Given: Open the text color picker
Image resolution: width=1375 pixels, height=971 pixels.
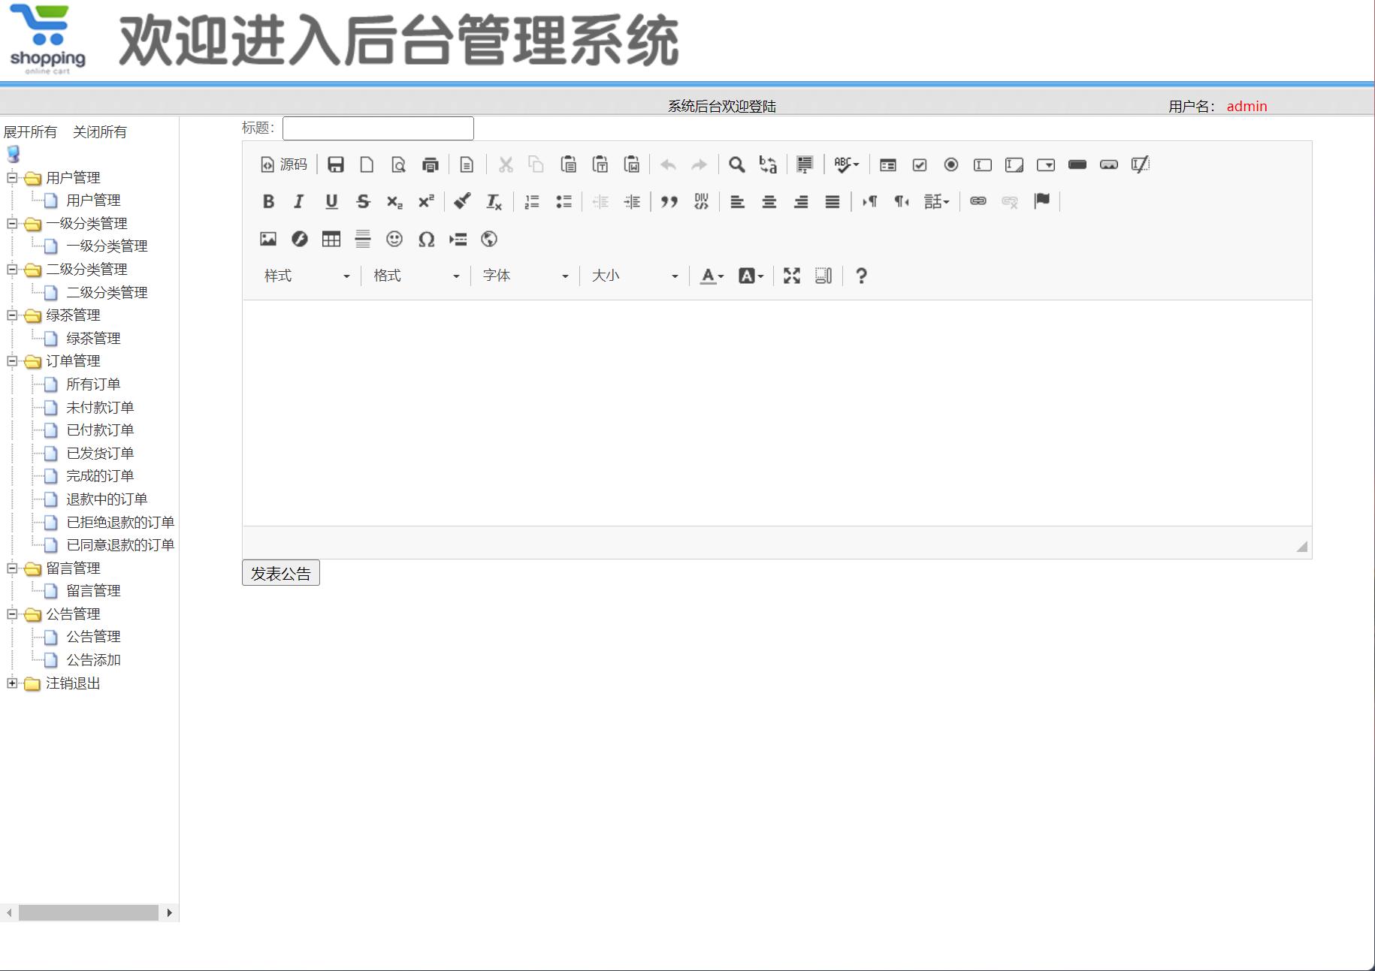Looking at the screenshot, I should pos(709,276).
